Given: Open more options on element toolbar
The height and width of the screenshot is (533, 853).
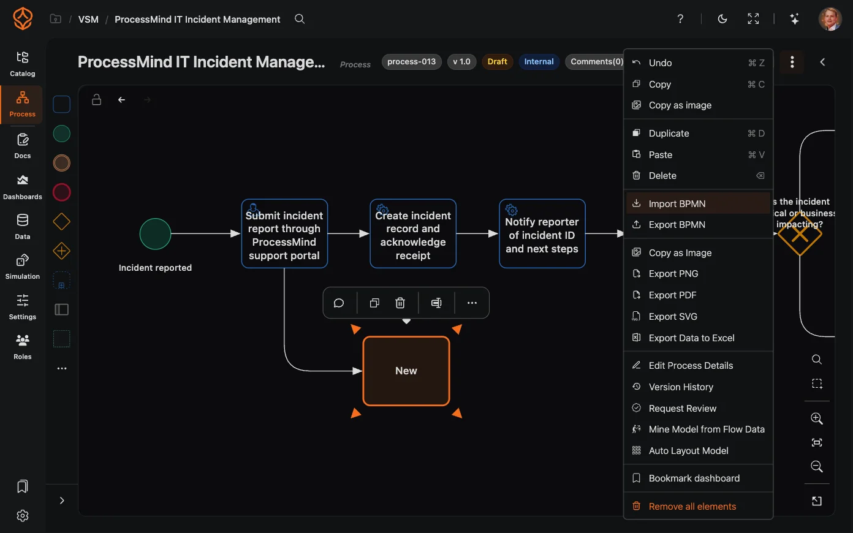Looking at the screenshot, I should click(472, 303).
